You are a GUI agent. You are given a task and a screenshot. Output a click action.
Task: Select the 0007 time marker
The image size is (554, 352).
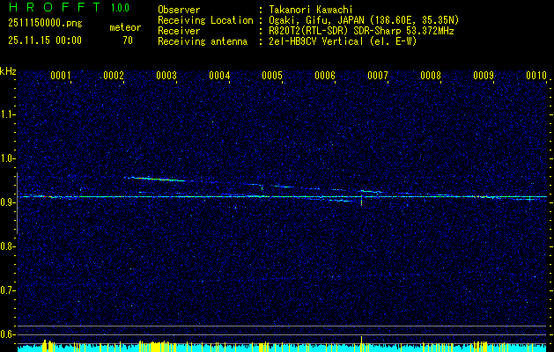[378, 77]
